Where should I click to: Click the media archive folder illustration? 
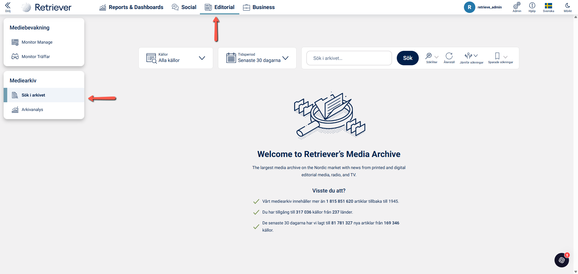(329, 115)
